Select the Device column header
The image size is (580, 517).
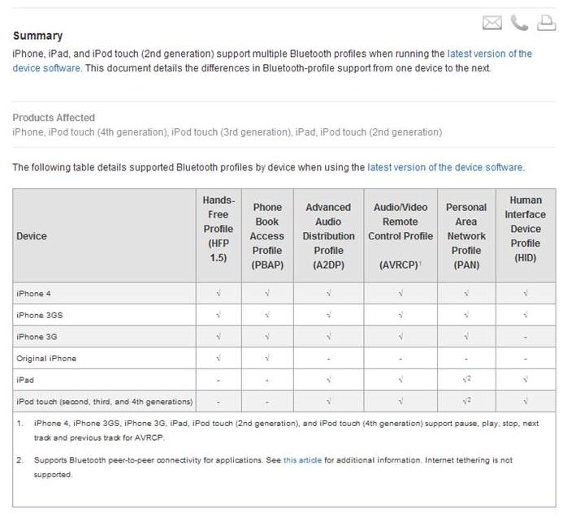(x=32, y=236)
